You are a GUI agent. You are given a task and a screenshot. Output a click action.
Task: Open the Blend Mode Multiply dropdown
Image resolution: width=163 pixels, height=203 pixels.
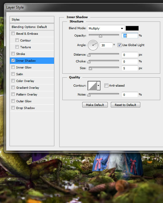click(106, 28)
